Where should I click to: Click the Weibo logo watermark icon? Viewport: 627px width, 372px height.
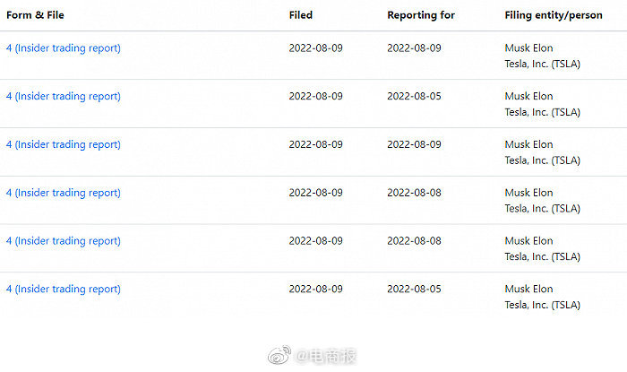[279, 355]
